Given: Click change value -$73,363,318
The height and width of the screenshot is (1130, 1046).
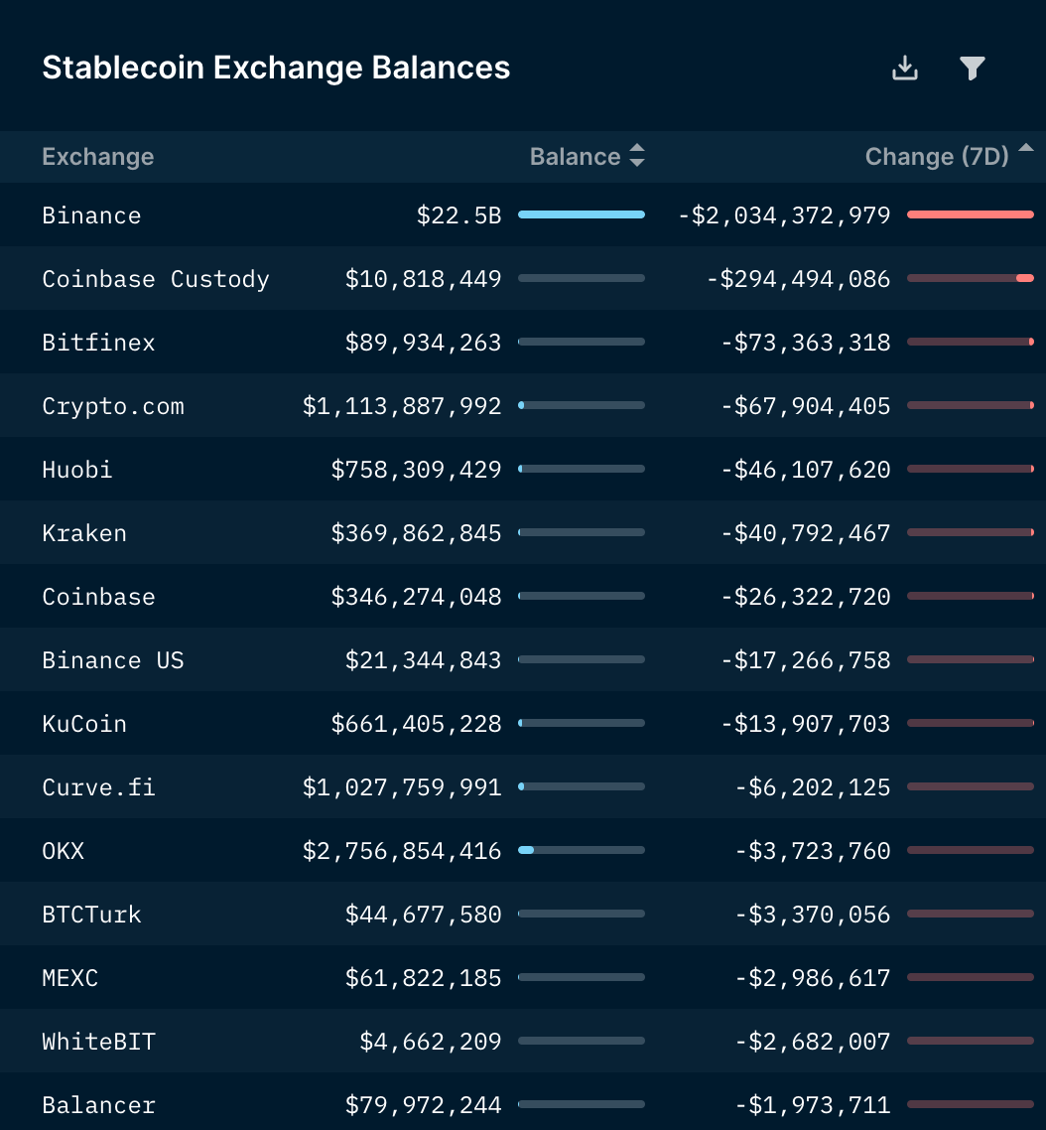Looking at the screenshot, I should [x=806, y=343].
